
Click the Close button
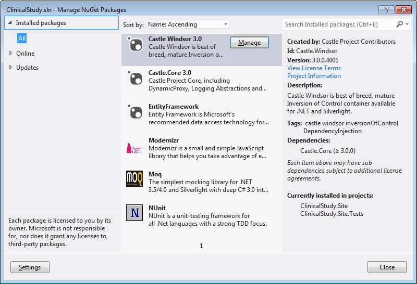pyautogui.click(x=387, y=267)
